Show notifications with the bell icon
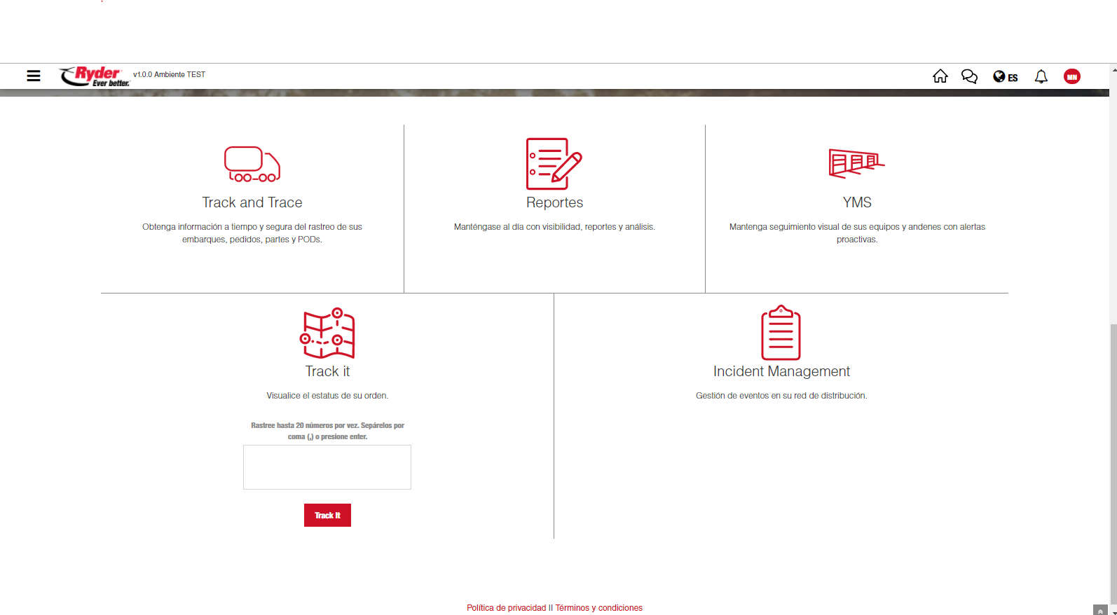Screen dimensions: 1117x615 click(1041, 76)
